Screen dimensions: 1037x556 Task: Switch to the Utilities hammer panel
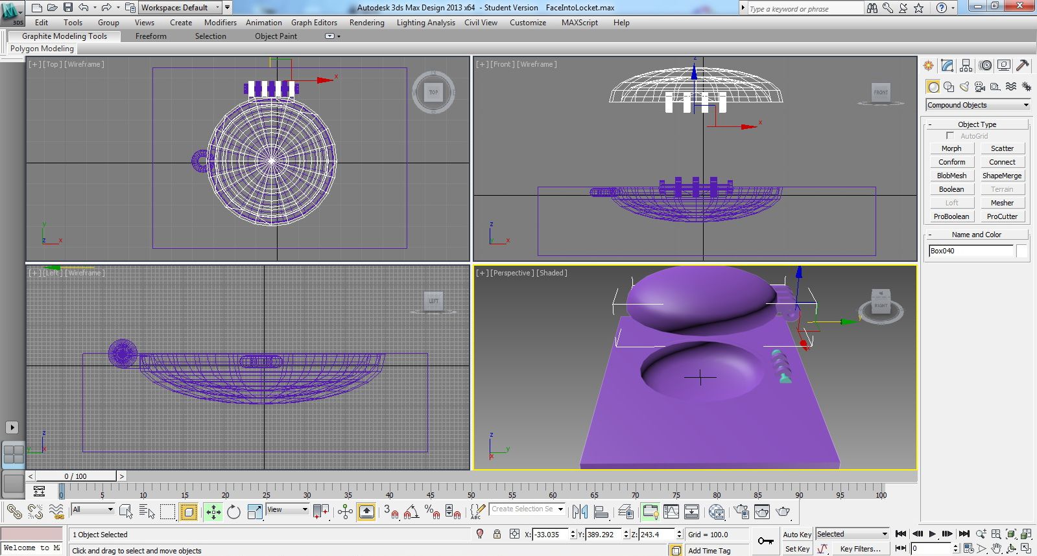(x=1023, y=65)
